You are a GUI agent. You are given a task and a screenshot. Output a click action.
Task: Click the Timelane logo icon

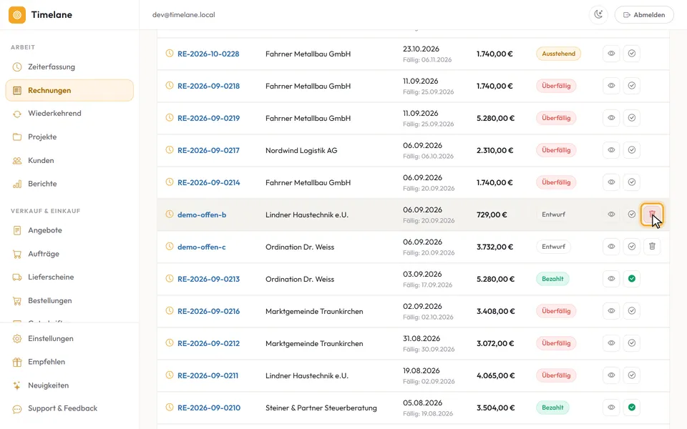17,15
